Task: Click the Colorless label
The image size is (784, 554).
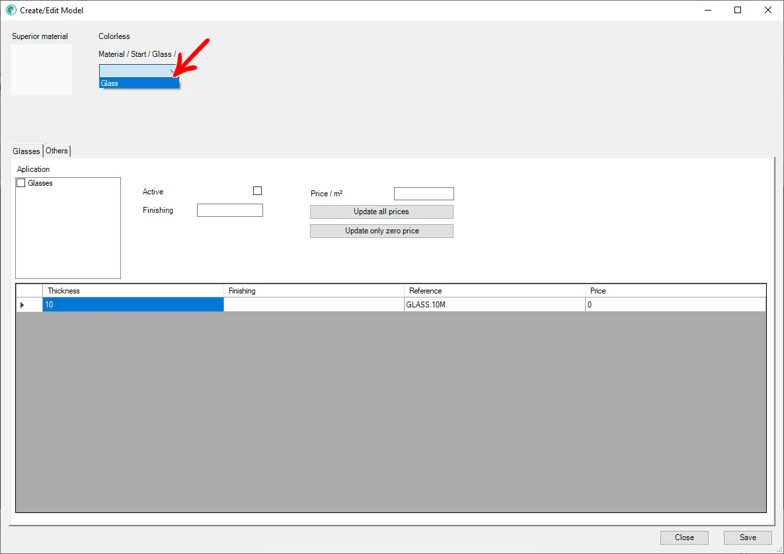Action: tap(114, 36)
